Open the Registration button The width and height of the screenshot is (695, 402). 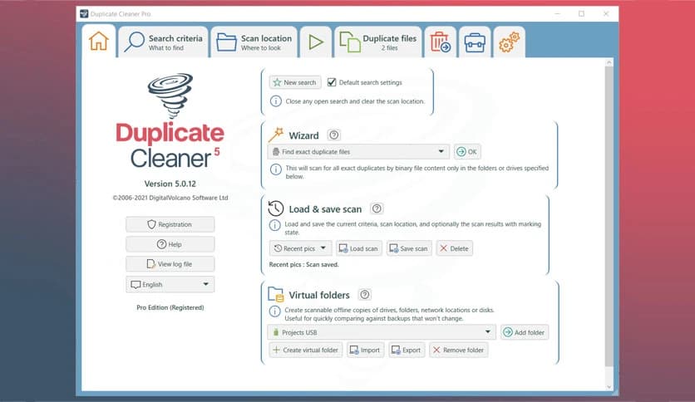170,224
